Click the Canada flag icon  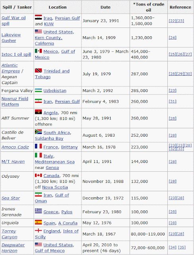pos(38,175)
